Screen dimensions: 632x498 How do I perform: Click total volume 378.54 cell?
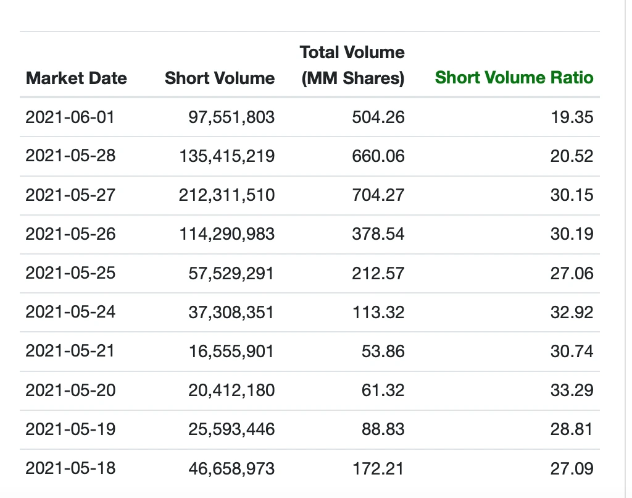378,234
